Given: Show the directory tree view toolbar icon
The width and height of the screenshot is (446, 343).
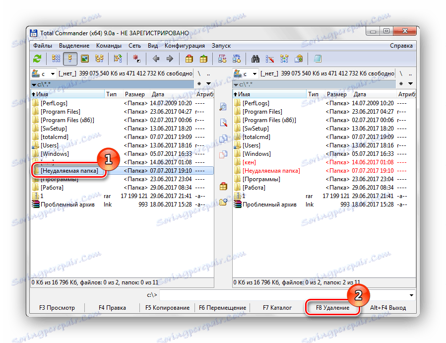Looking at the screenshot, I should pos(99,59).
